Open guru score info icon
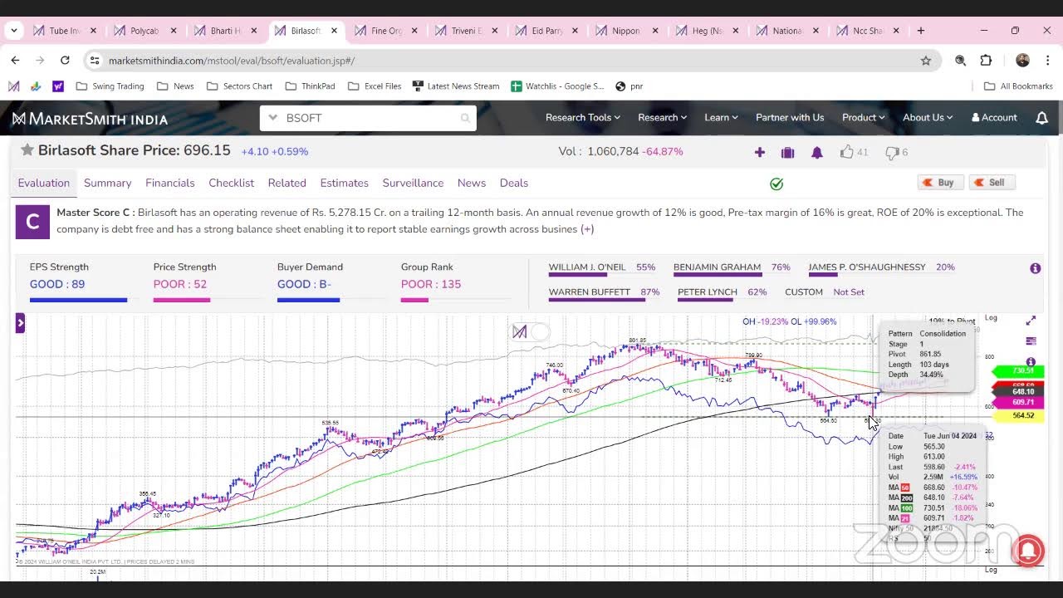This screenshot has width=1063, height=598. click(x=1035, y=268)
